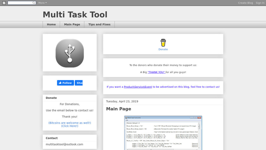Open the Home tab
Viewport: 266px width, 150px height.
(x=51, y=24)
